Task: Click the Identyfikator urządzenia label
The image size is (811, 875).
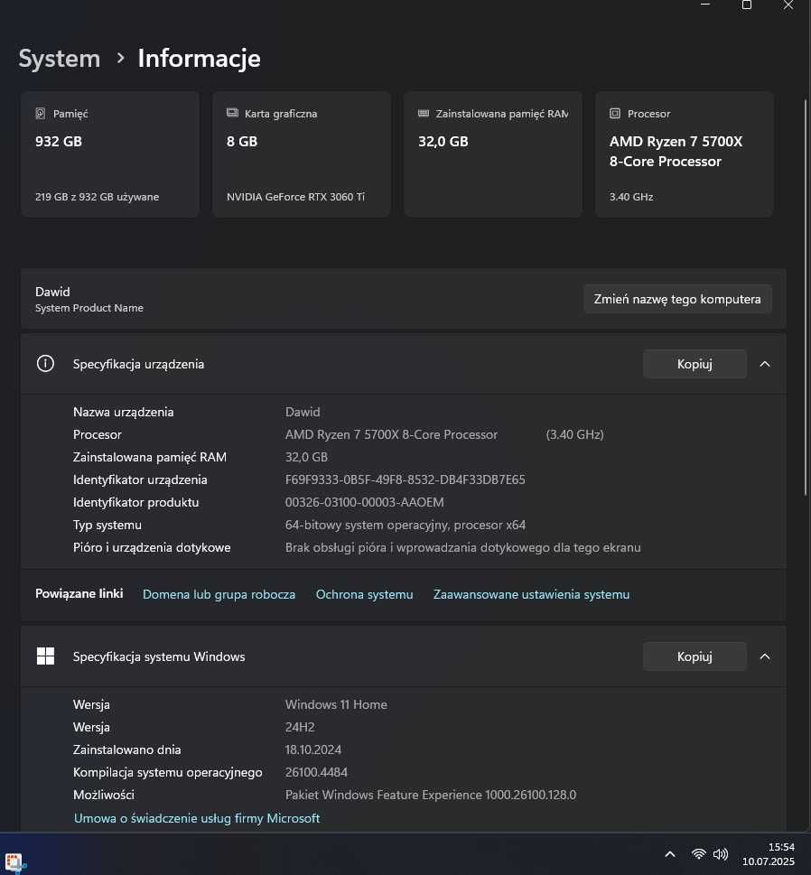Action: click(140, 479)
